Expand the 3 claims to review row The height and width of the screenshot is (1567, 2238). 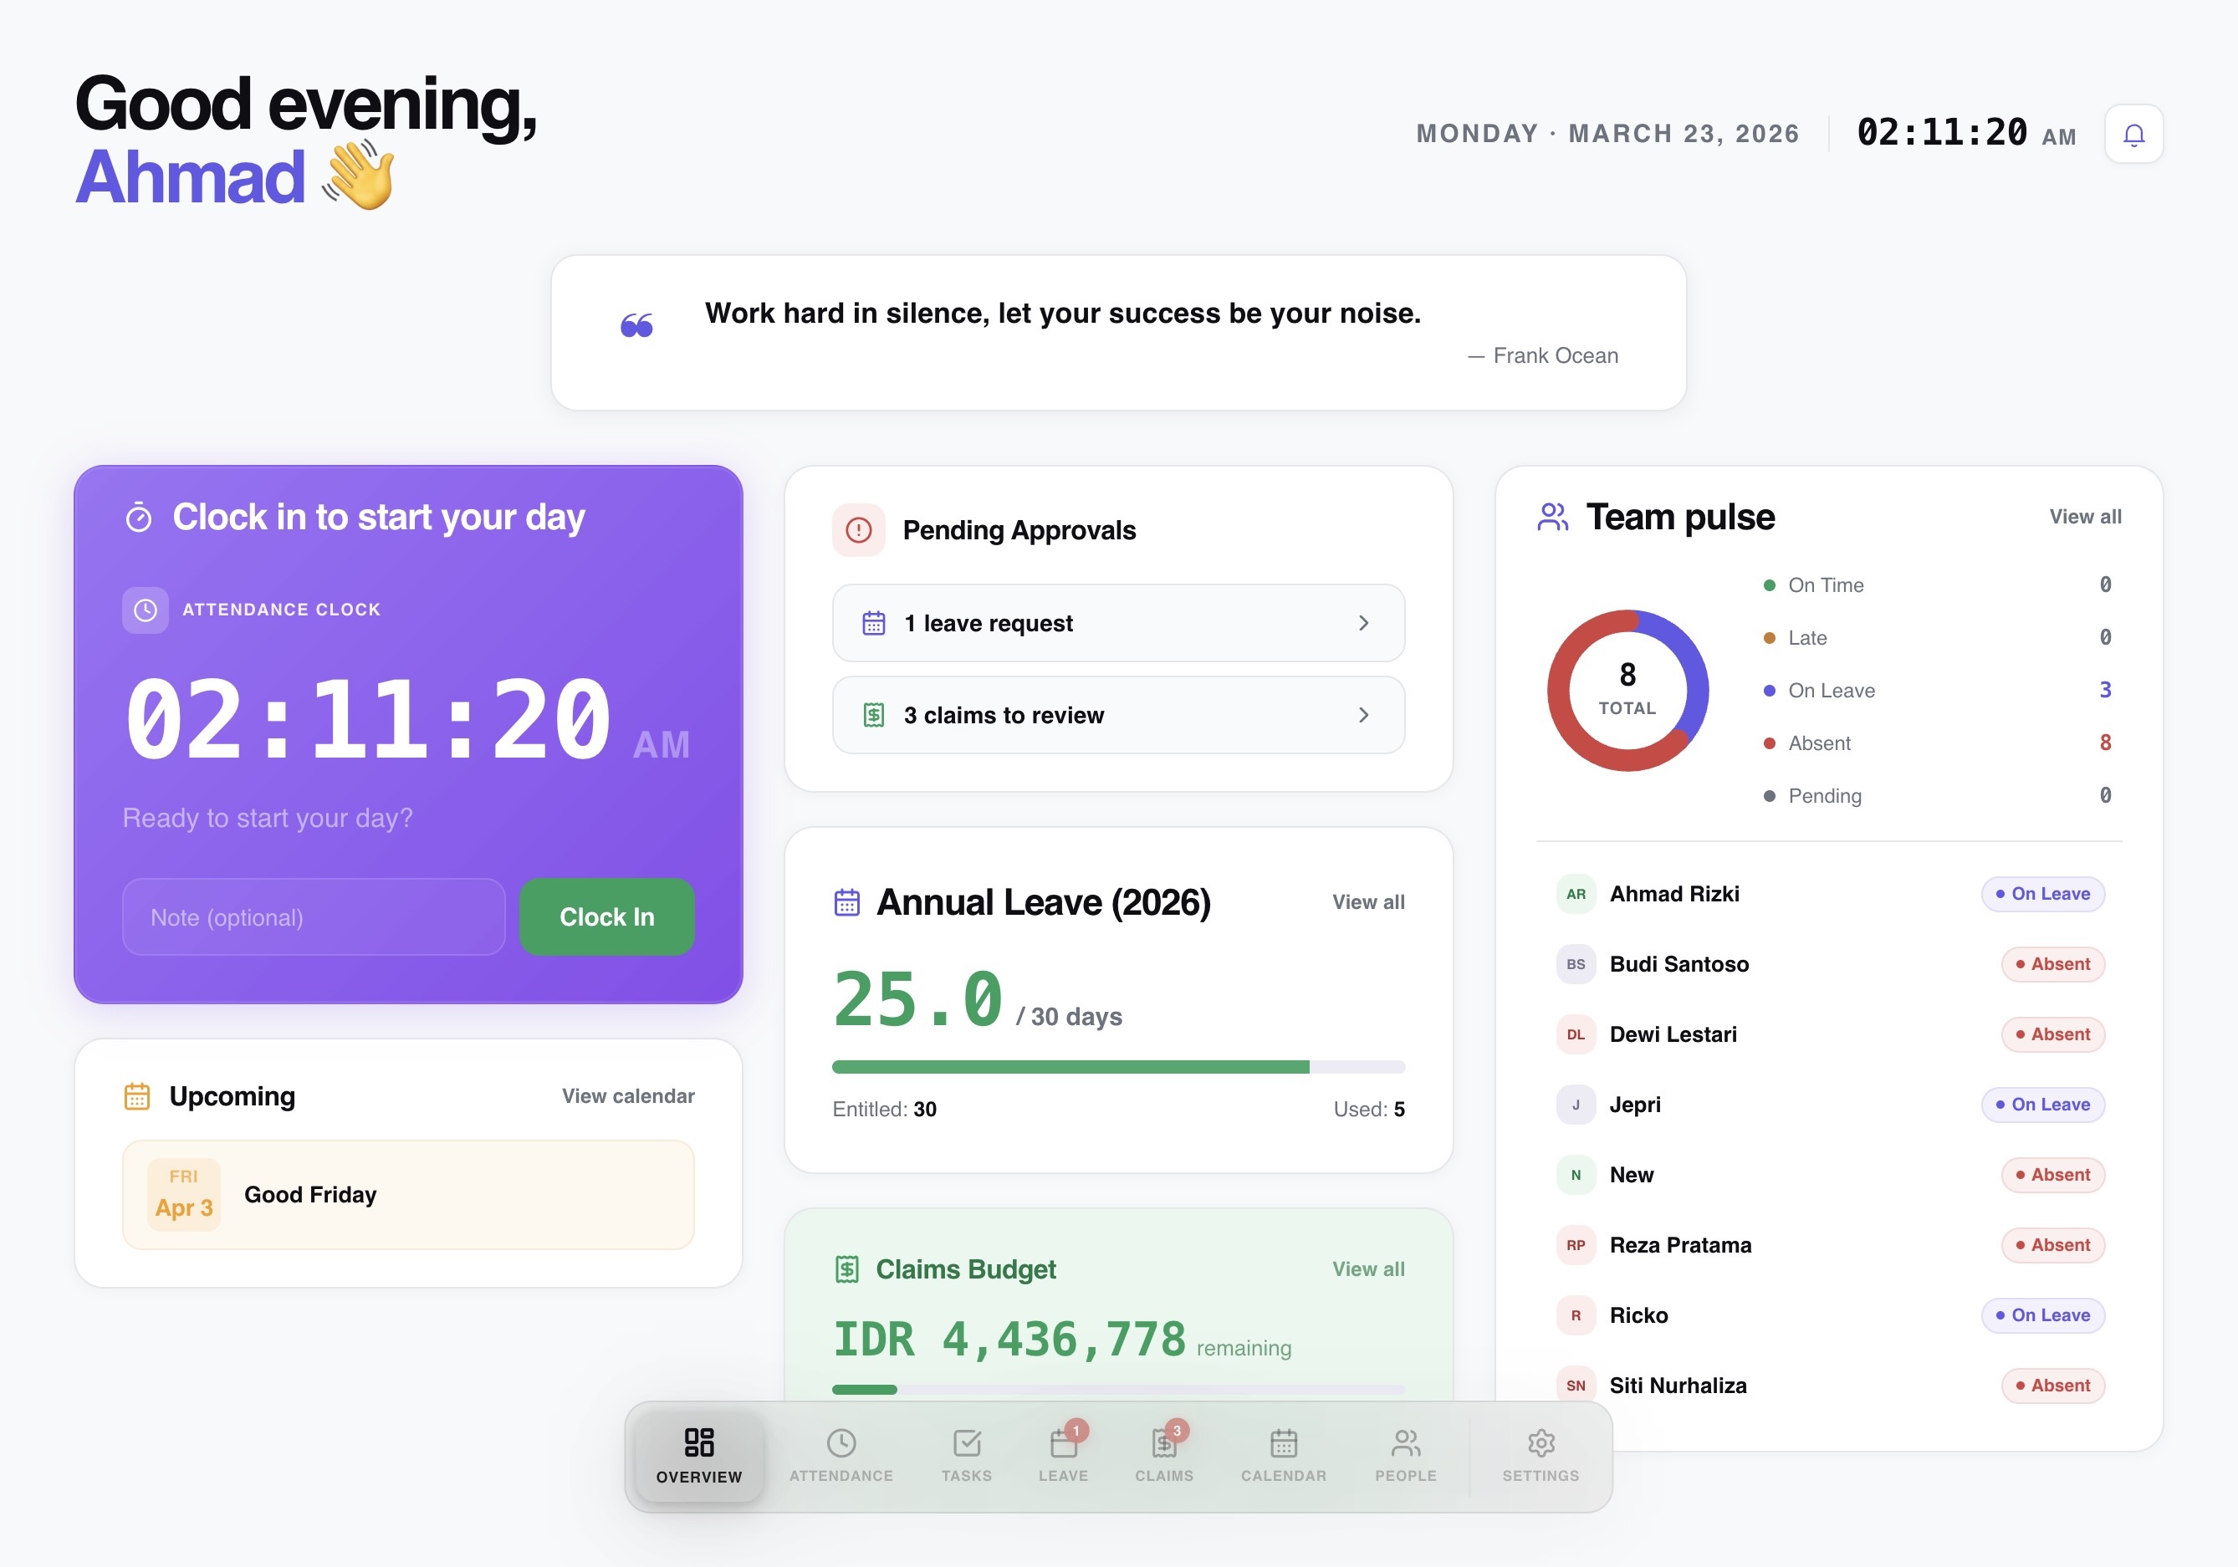[1117, 715]
